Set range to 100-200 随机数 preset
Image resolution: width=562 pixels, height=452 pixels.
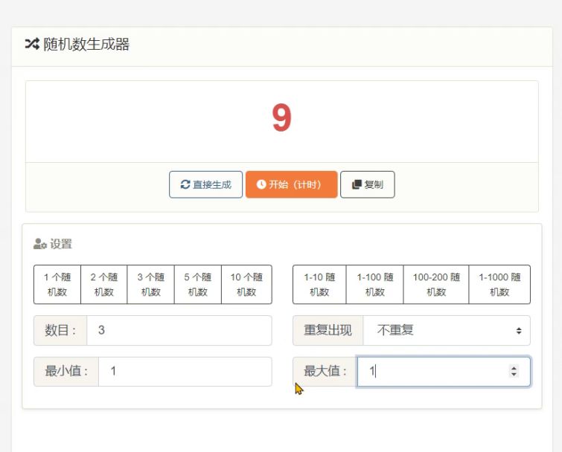(x=436, y=285)
